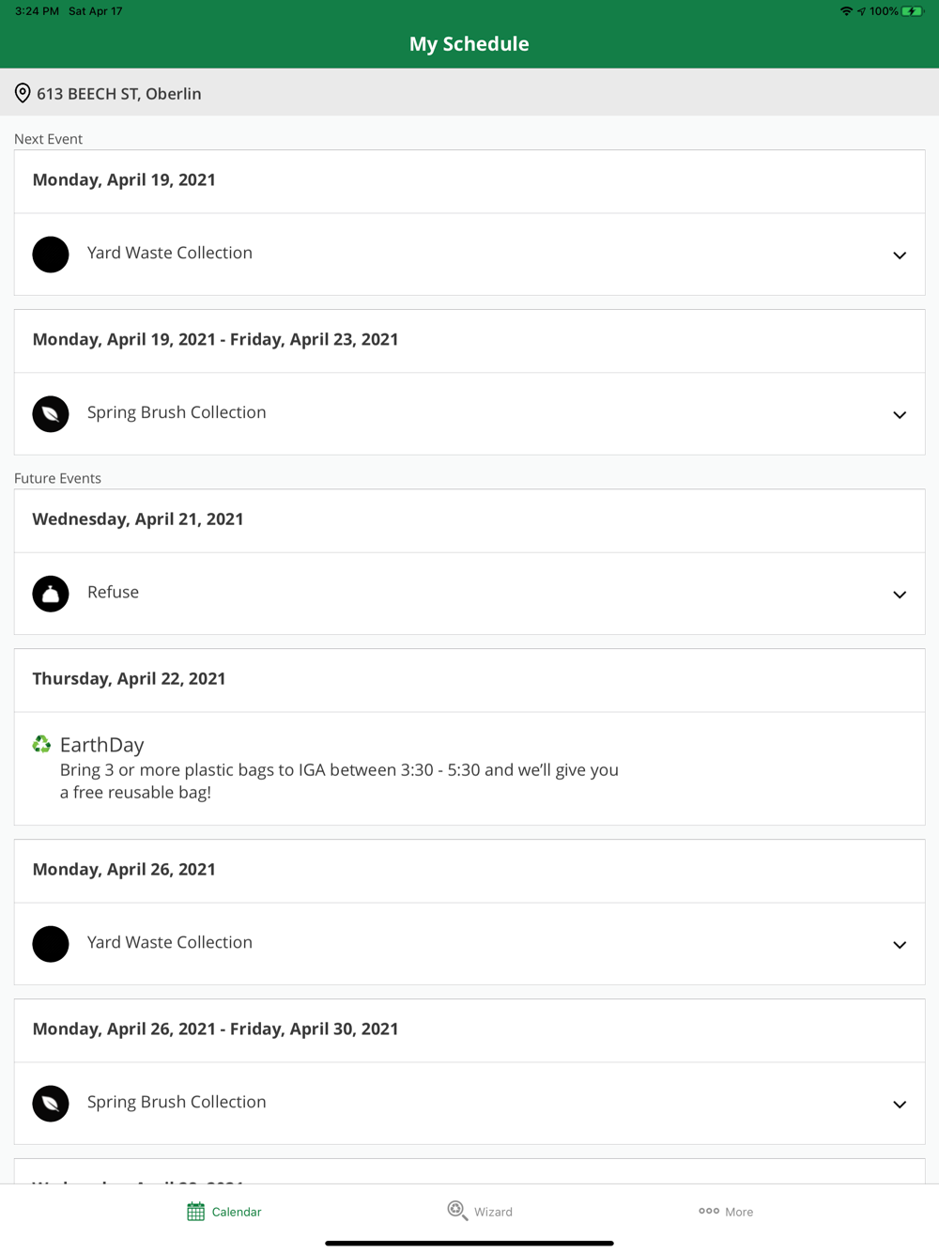This screenshot has width=939, height=1253.
Task: Expand Spring Brush Collection April 26-30 details
Action: coord(900,1105)
